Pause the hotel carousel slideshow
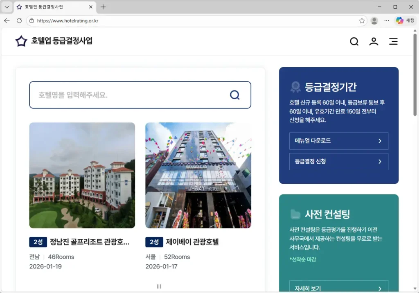The width and height of the screenshot is (419, 293). tap(159, 286)
